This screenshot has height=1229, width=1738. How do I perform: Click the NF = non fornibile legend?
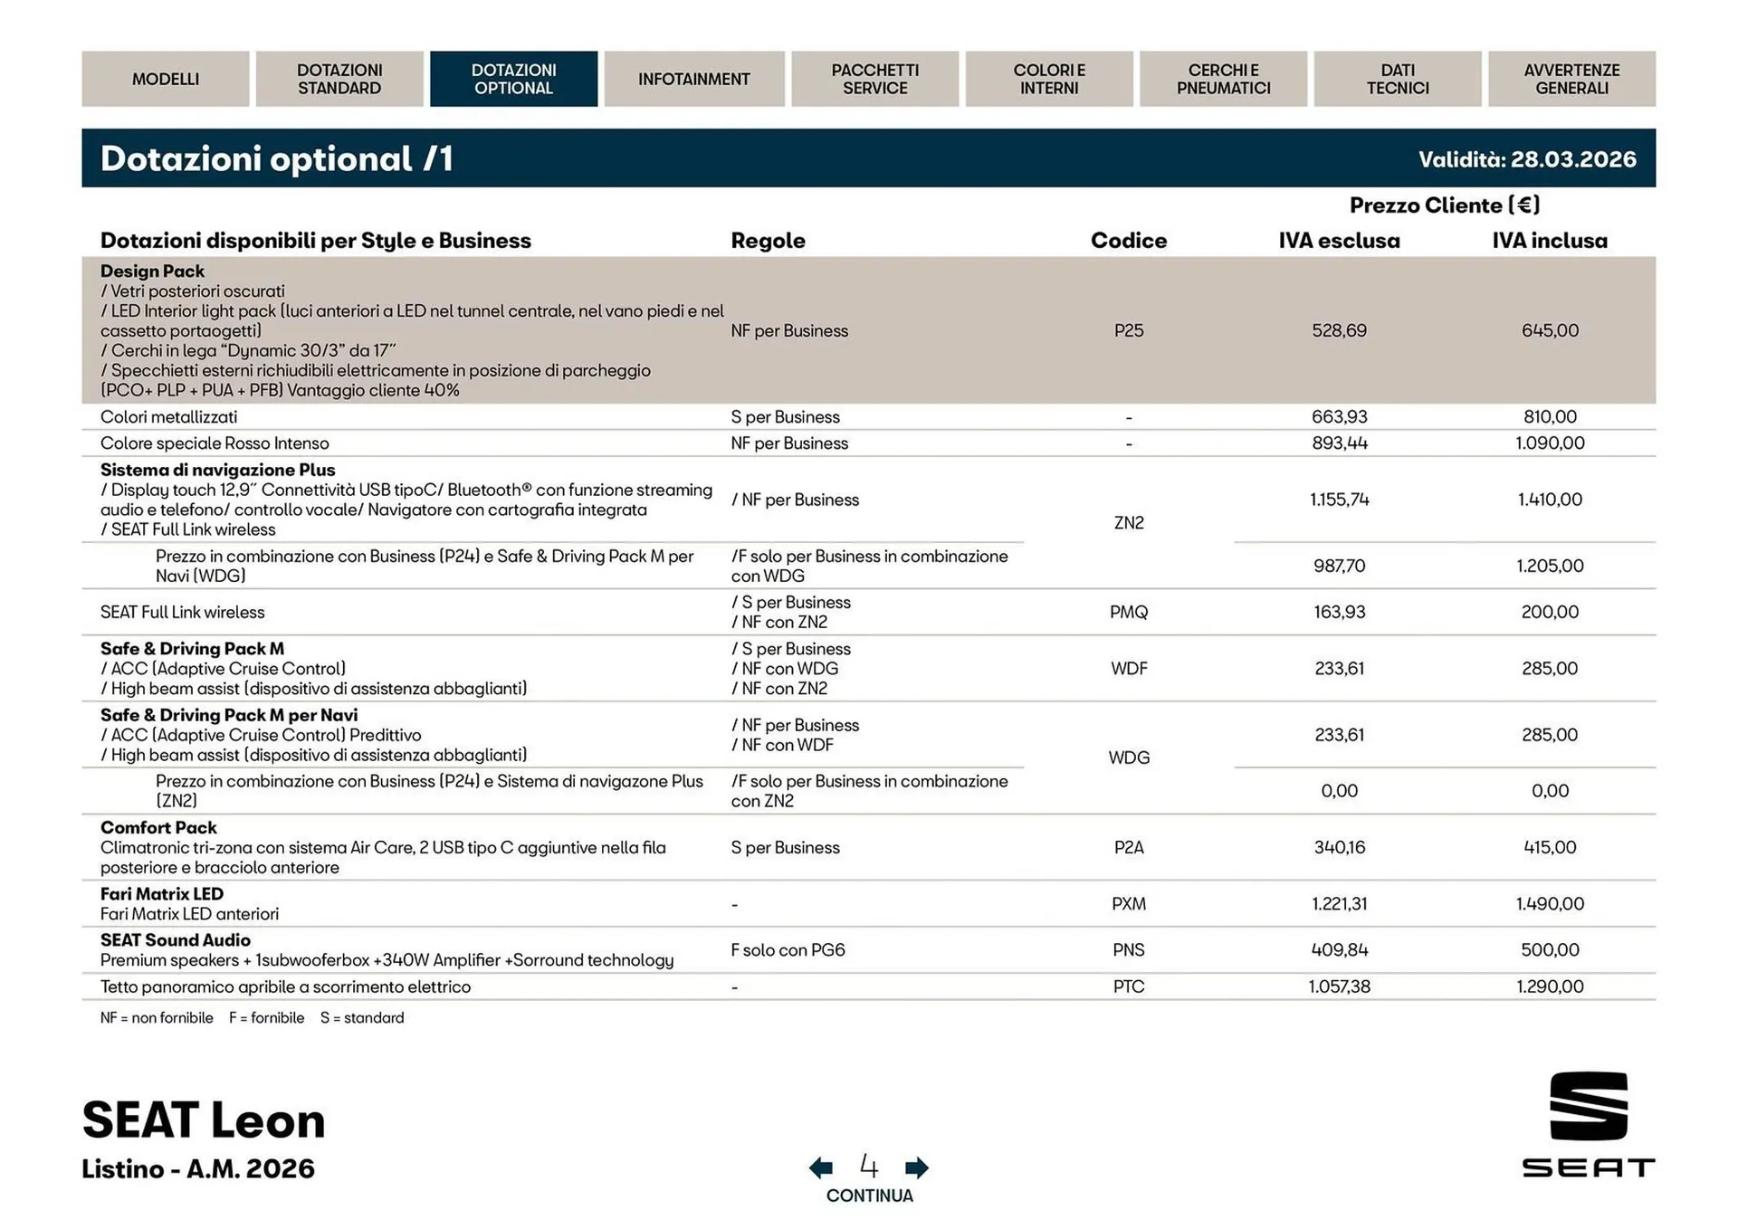(x=157, y=1017)
